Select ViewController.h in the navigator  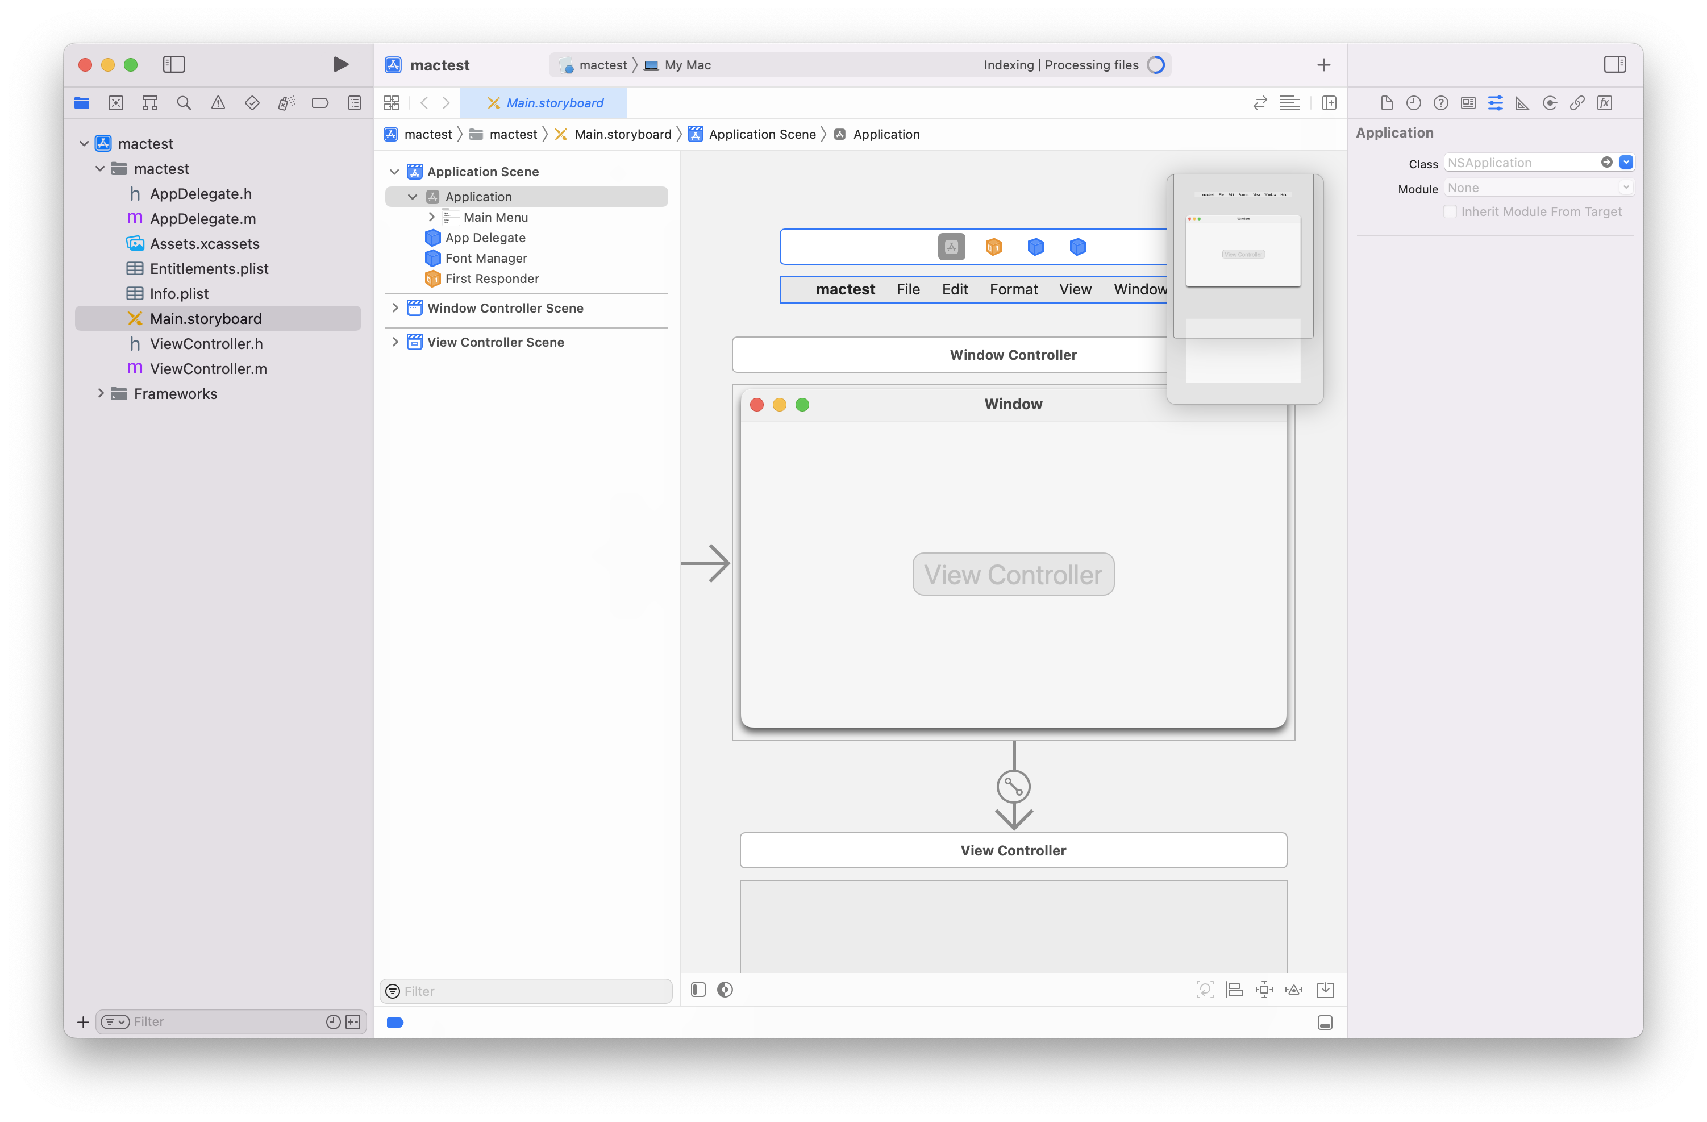(x=206, y=344)
